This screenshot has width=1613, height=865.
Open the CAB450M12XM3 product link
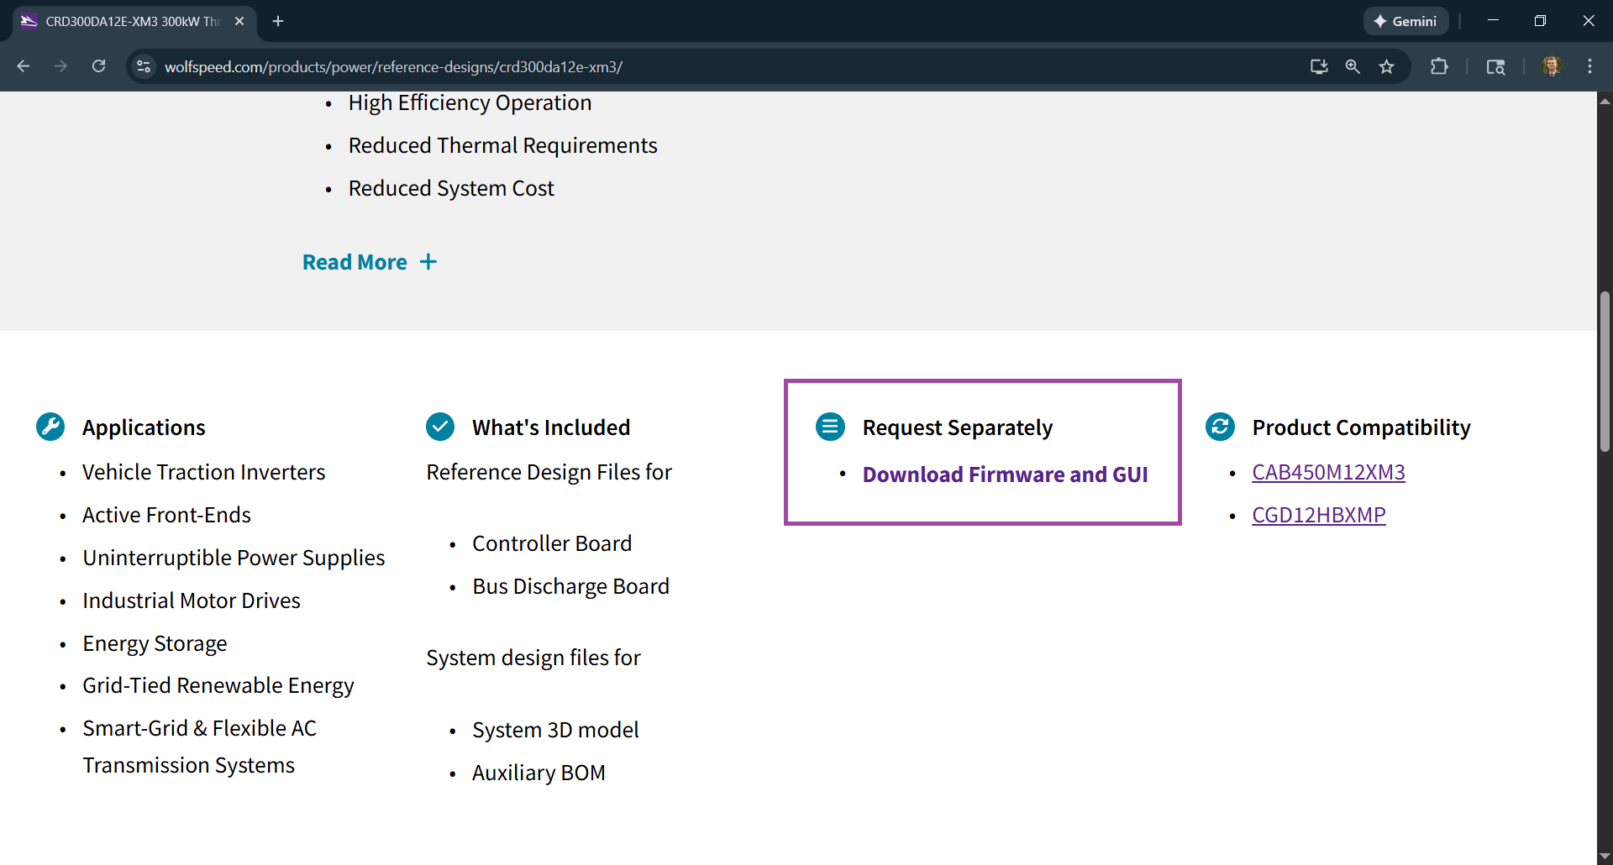pyautogui.click(x=1328, y=472)
